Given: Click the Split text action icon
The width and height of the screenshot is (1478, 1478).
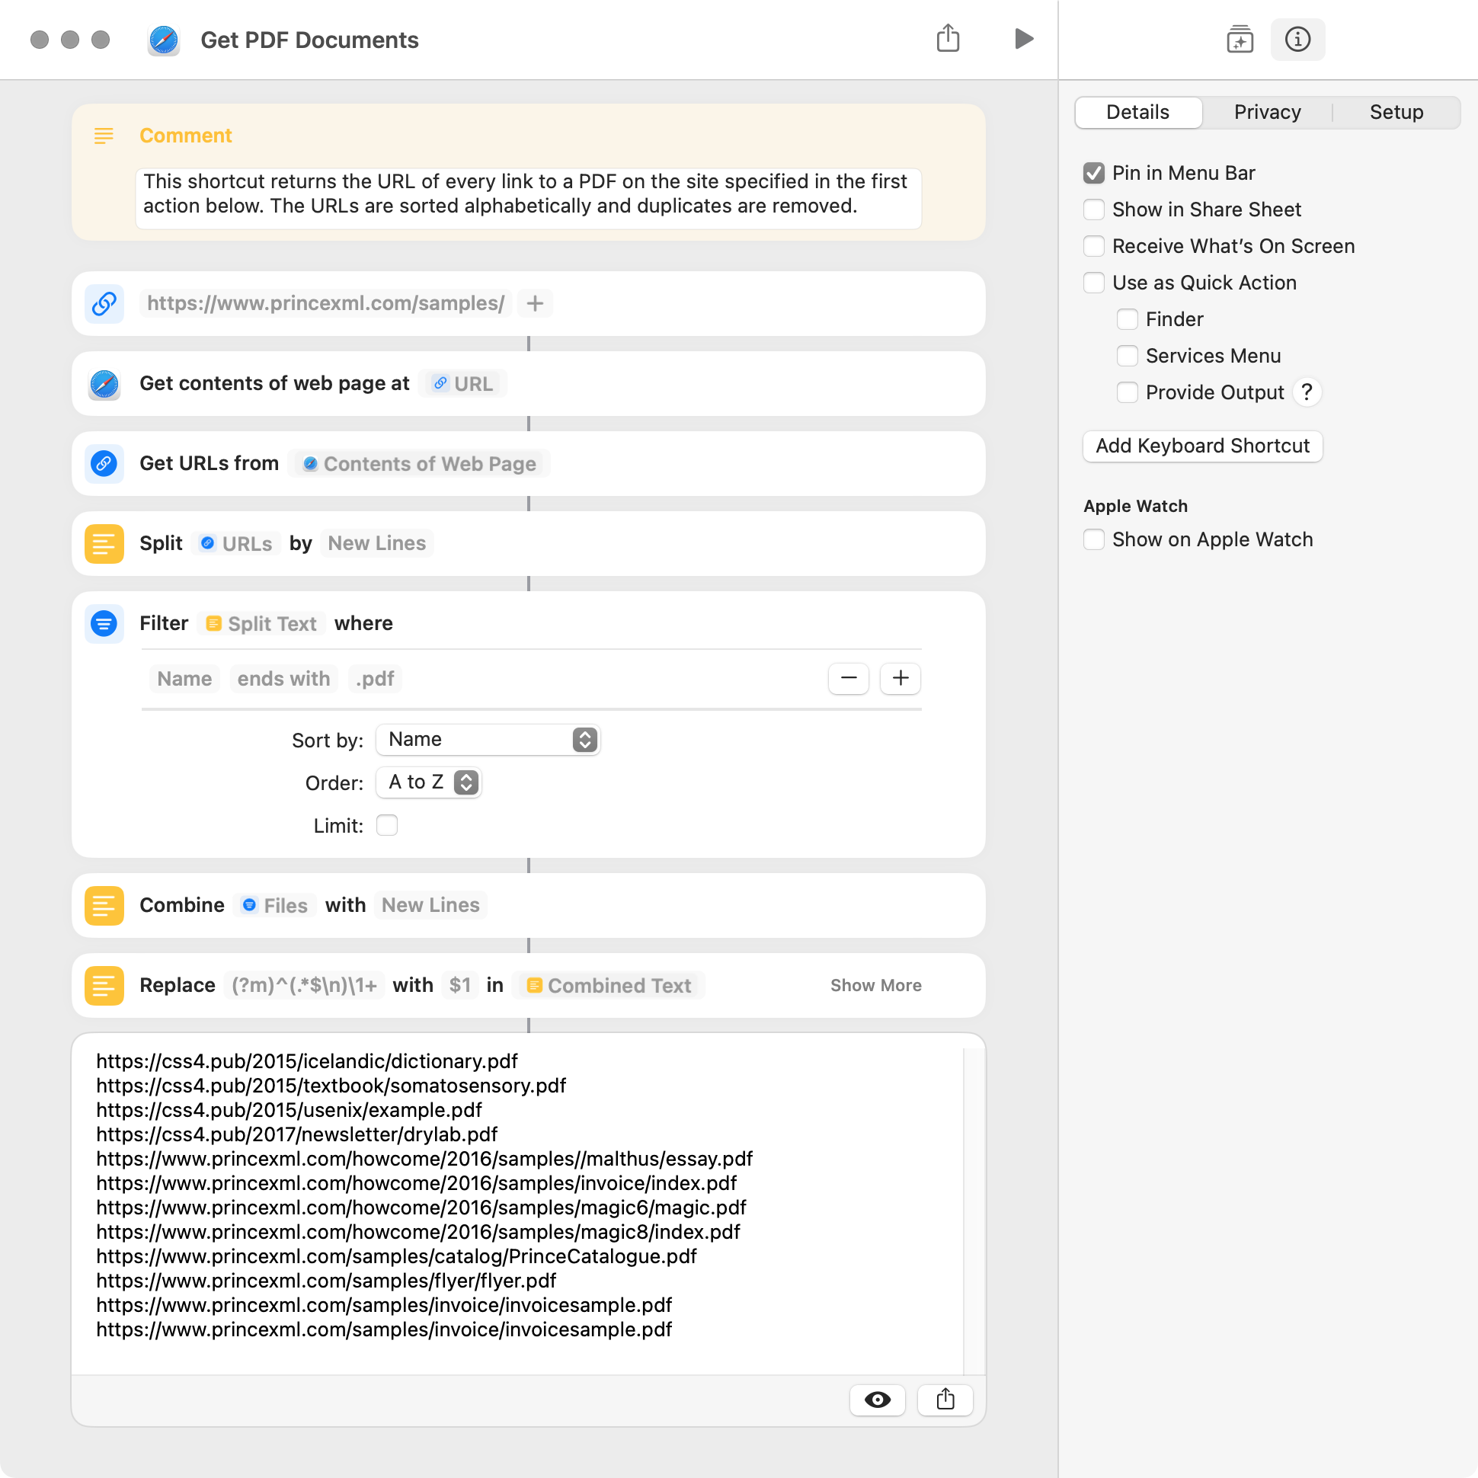Looking at the screenshot, I should tap(104, 543).
